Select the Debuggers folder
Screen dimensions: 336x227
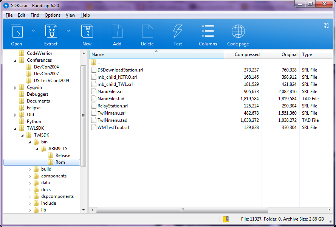pos(37,94)
